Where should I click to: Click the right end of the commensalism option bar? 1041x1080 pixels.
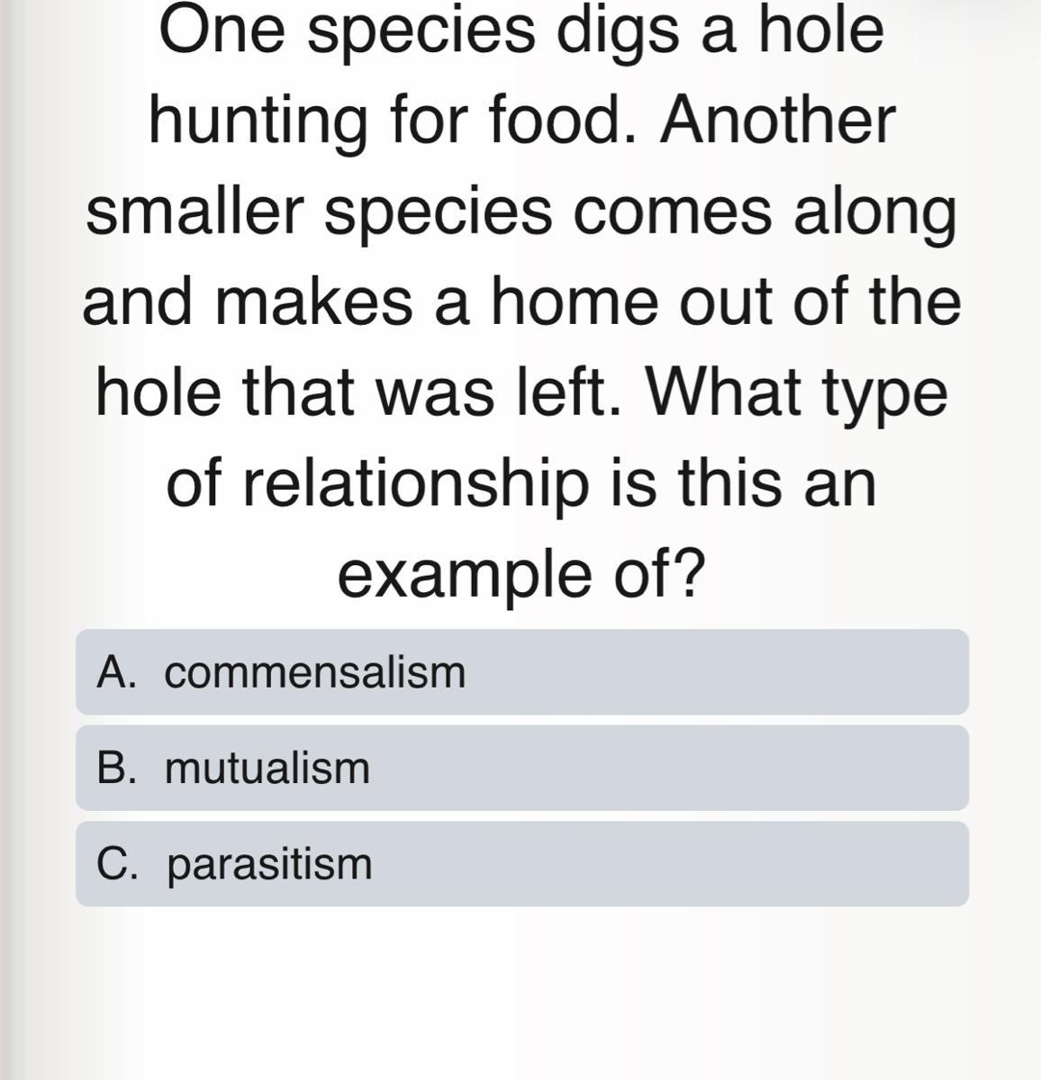[937, 672]
